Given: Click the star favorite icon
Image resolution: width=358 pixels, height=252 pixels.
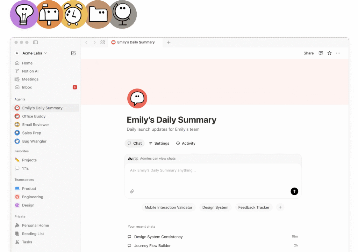Looking at the screenshot, I should pos(329,53).
